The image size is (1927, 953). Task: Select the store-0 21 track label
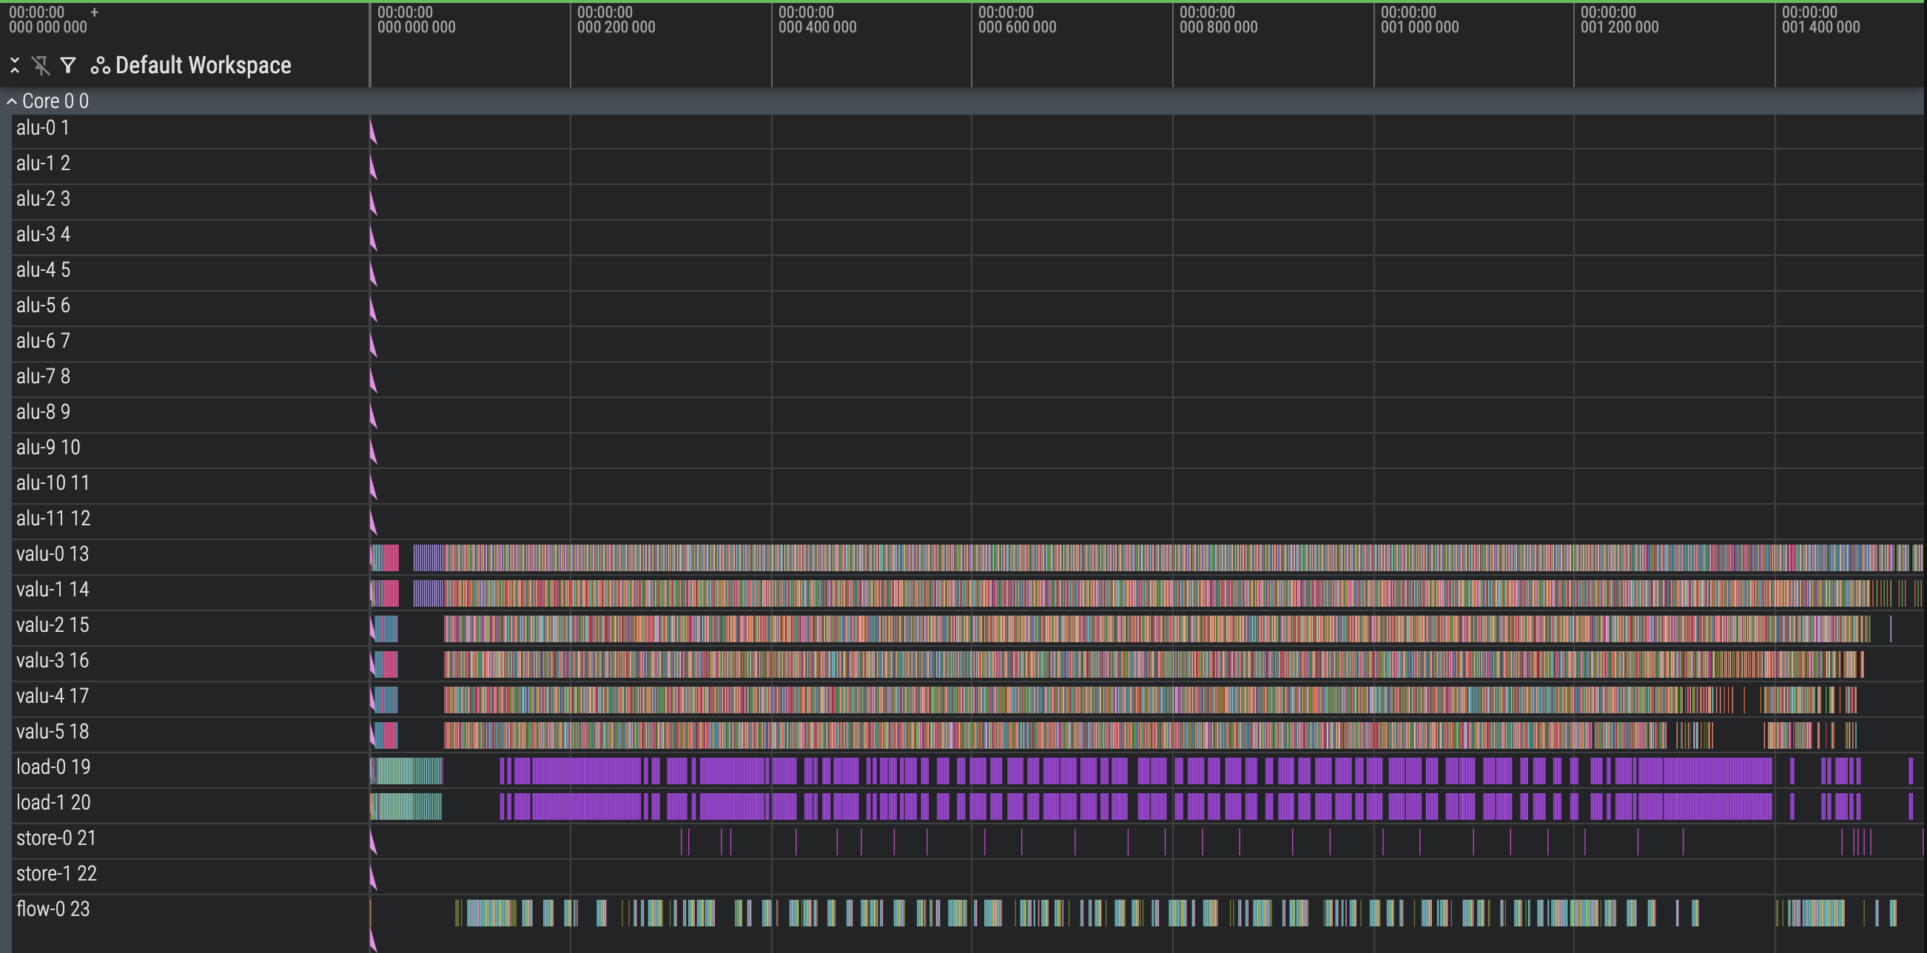(x=56, y=838)
